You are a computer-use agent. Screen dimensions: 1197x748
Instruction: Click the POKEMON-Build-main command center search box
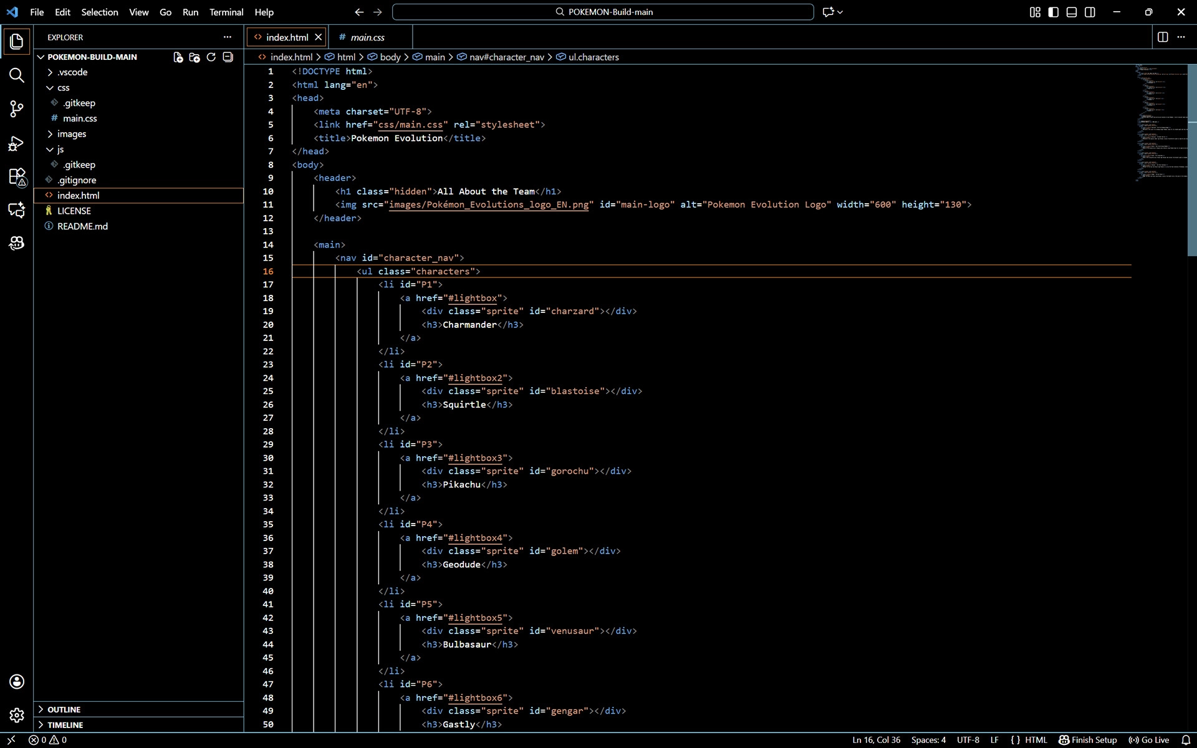point(603,12)
